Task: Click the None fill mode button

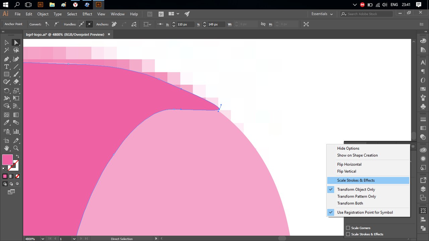Action: 17,176
